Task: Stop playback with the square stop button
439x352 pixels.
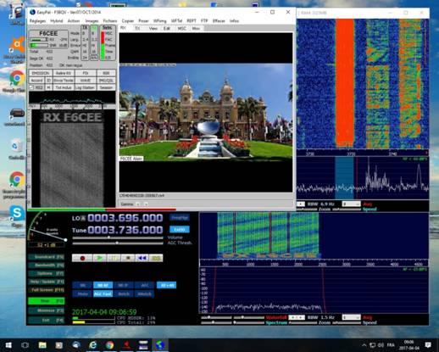Action: (128, 258)
